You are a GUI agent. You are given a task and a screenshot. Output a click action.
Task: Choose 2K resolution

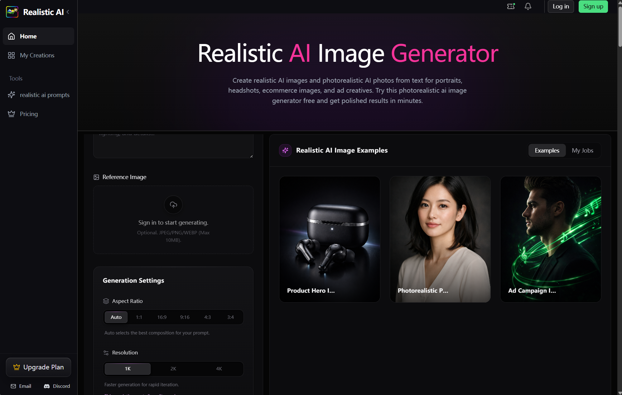pos(173,369)
